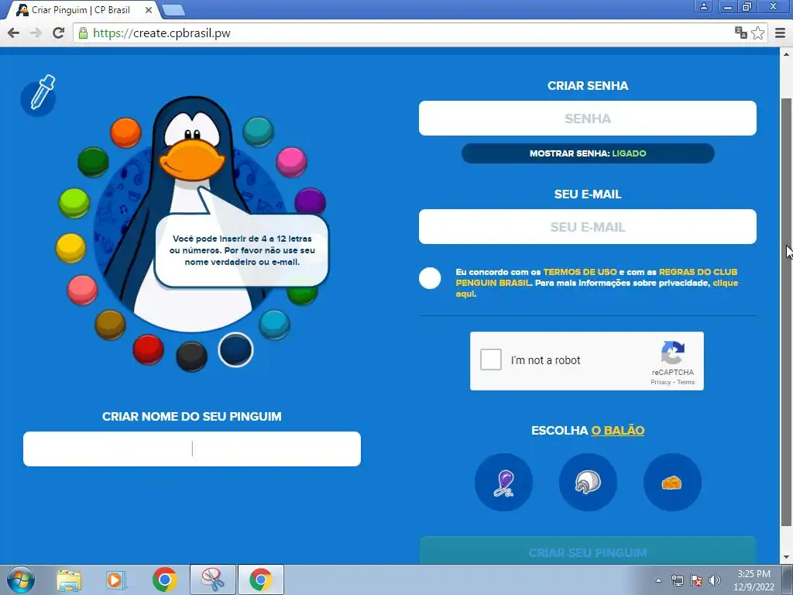Reload the current page

pyautogui.click(x=59, y=33)
